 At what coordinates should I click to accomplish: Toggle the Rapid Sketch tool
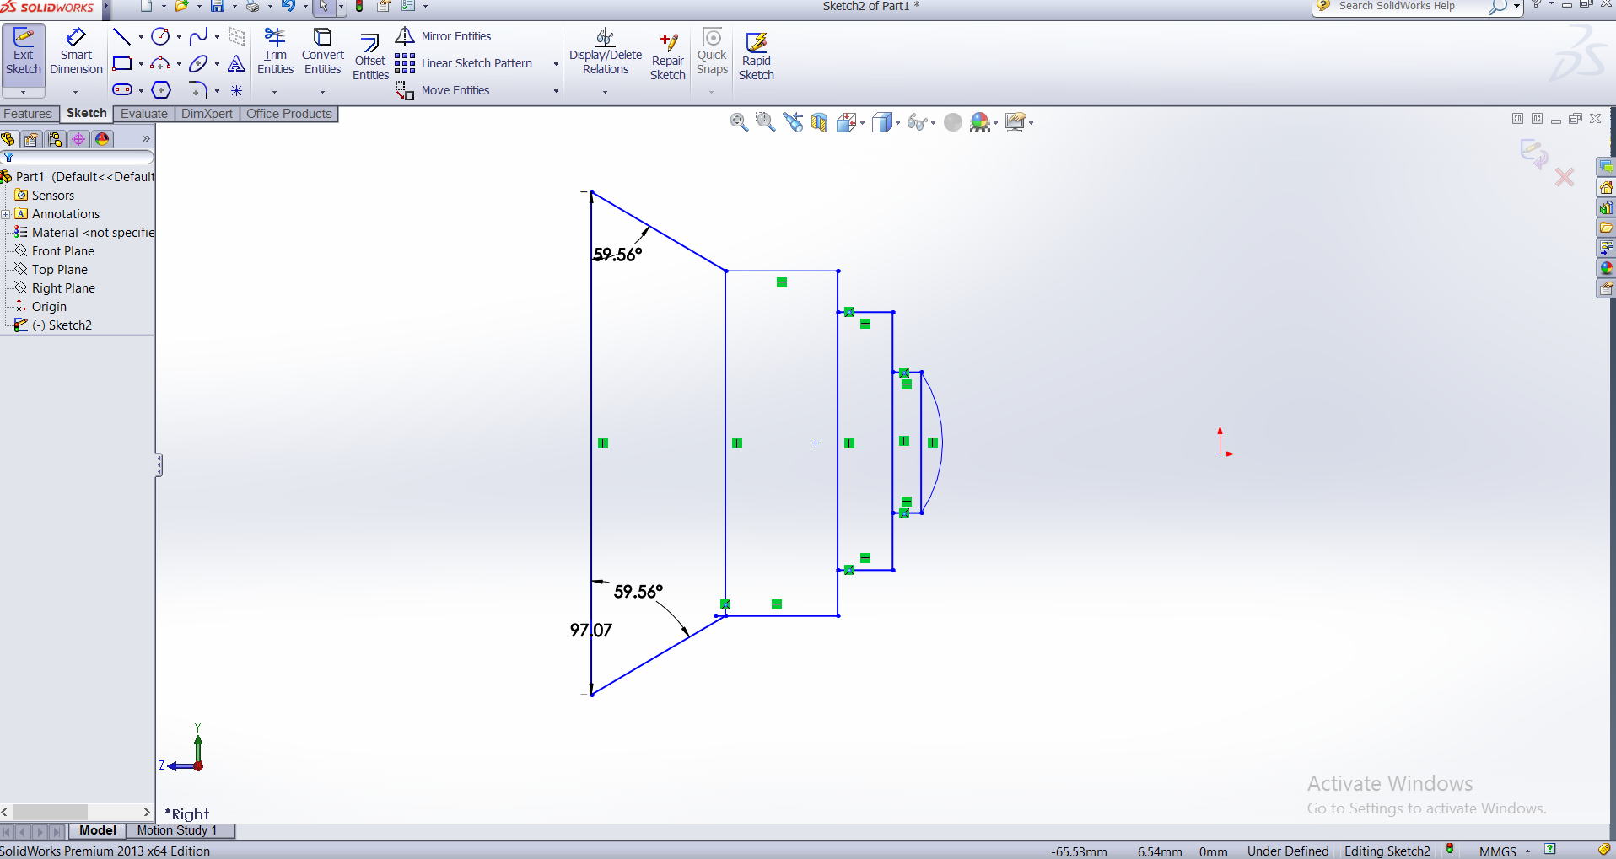coord(757,57)
